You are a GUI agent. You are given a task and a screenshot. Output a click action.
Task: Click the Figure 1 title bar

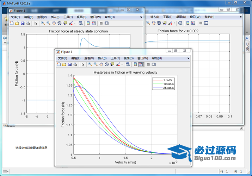point(70,11)
